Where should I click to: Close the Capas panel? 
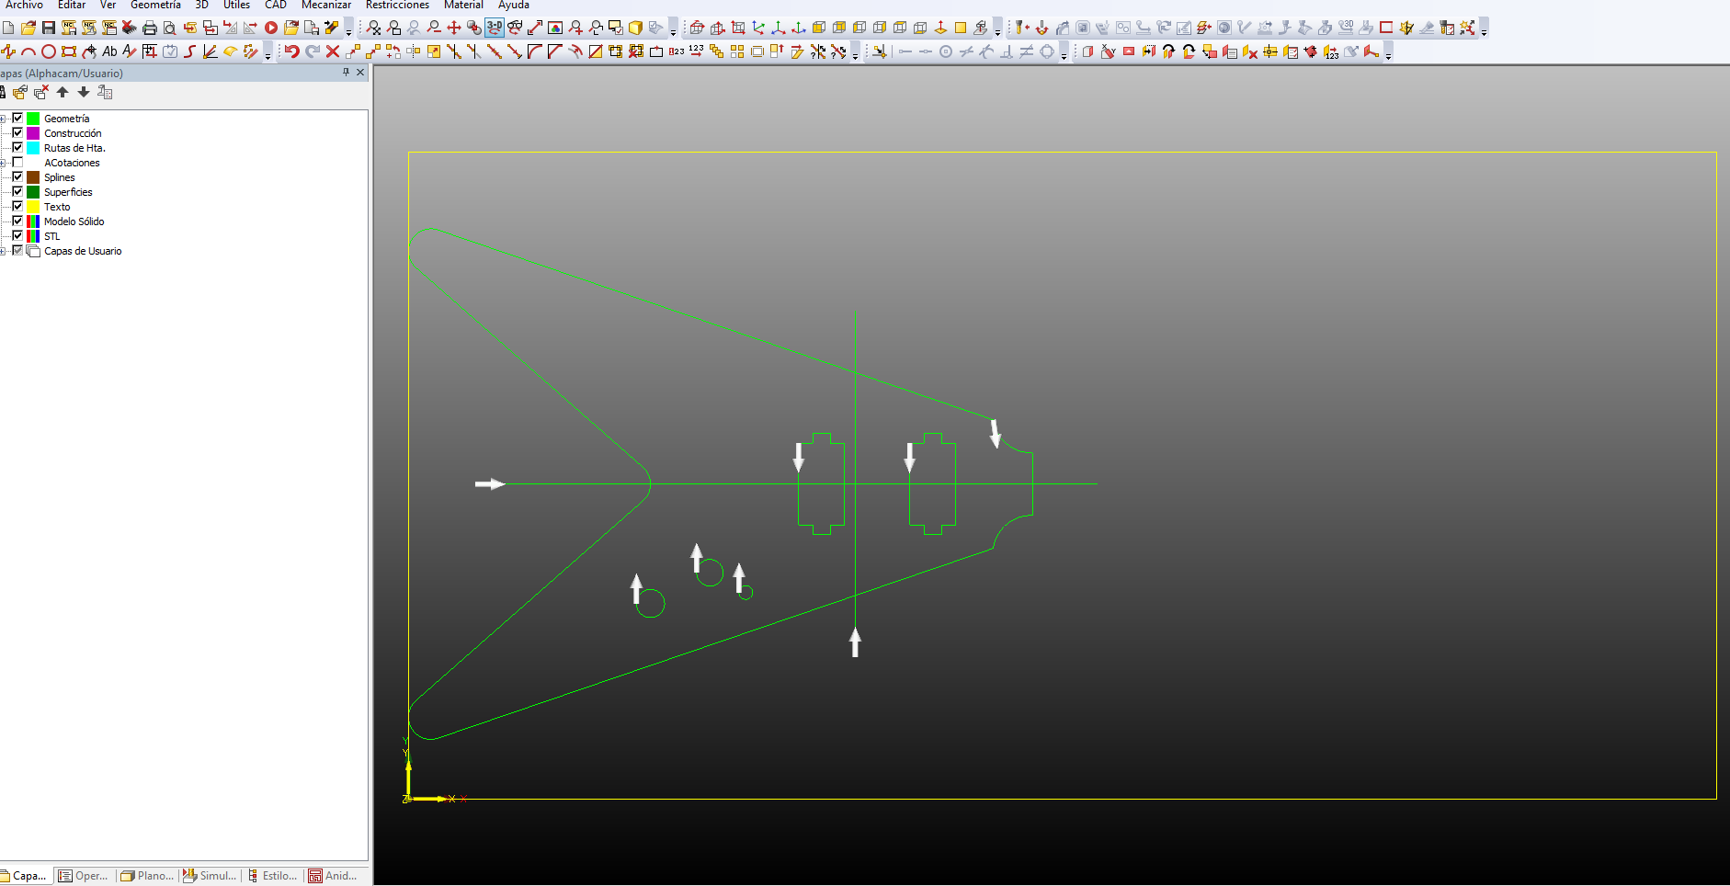pyautogui.click(x=360, y=72)
